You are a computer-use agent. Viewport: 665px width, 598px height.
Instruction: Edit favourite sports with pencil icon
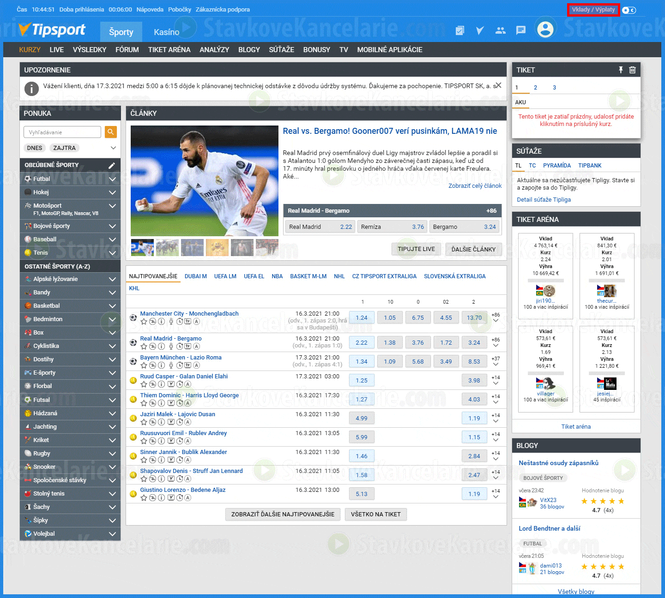click(111, 165)
